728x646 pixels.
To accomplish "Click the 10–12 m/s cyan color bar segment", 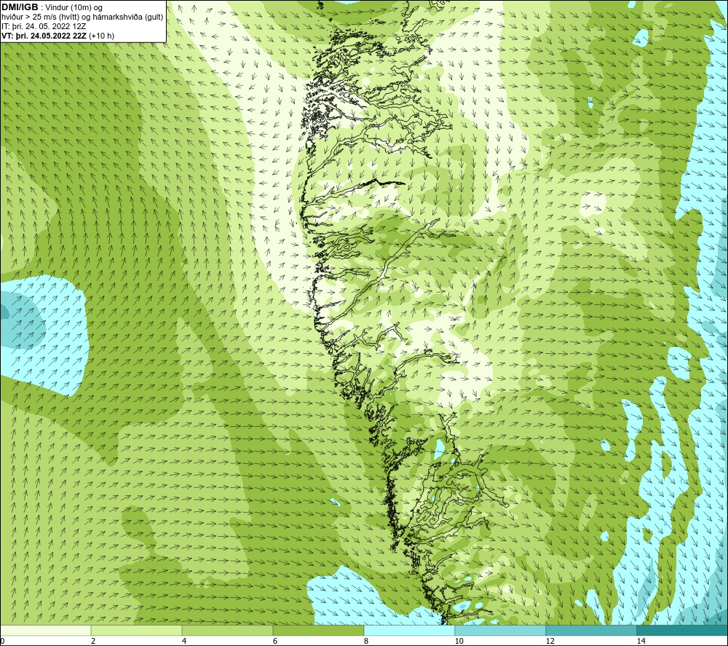I will (x=501, y=631).
